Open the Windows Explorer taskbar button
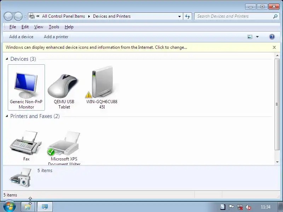The width and height of the screenshot is (283, 212). (28, 207)
